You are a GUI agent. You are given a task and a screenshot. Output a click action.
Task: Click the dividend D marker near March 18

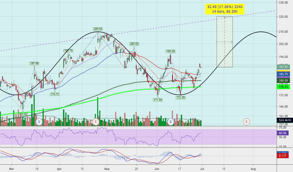click(39, 122)
